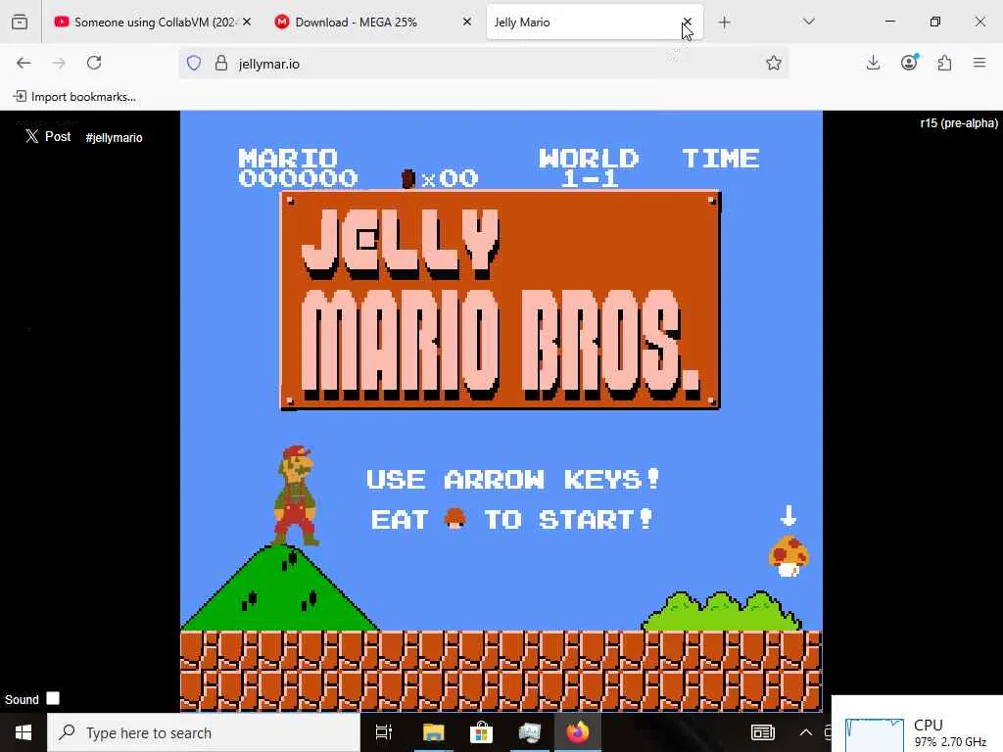Bookmark this page with the star
The image size is (1003, 752).
pos(774,63)
